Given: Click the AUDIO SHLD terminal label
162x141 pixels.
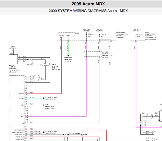Looking at the screenshot, I should tap(19, 135).
